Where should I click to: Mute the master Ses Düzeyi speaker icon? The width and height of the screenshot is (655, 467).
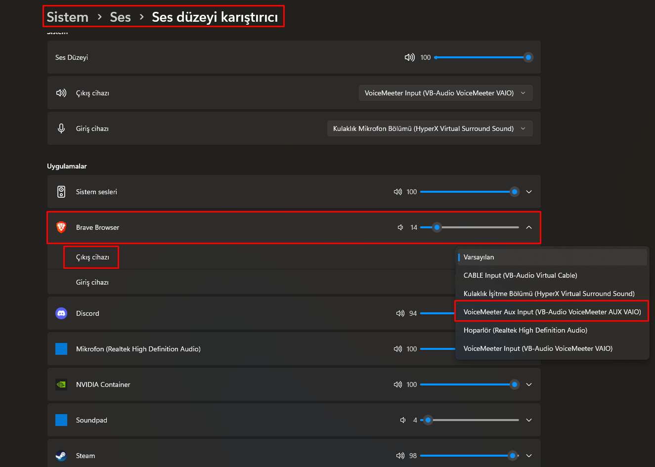[x=409, y=57]
